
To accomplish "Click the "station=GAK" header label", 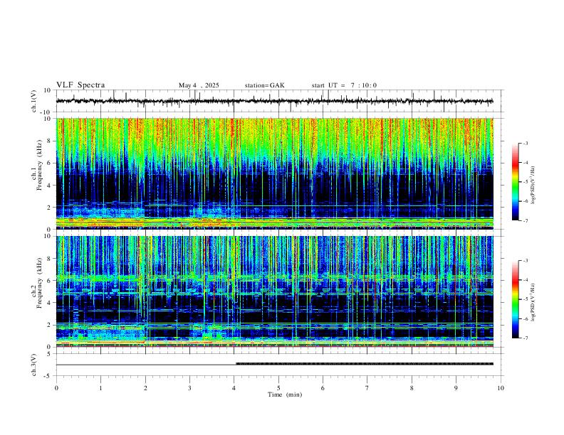I will coord(264,85).
